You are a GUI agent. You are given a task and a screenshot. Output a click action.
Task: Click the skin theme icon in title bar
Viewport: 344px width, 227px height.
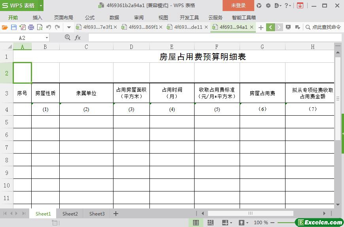259,6
